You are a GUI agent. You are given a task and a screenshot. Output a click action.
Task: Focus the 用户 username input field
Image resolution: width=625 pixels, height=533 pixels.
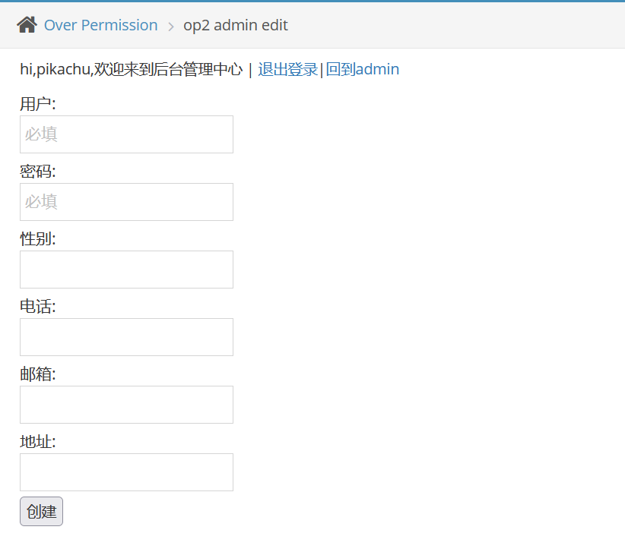click(126, 134)
